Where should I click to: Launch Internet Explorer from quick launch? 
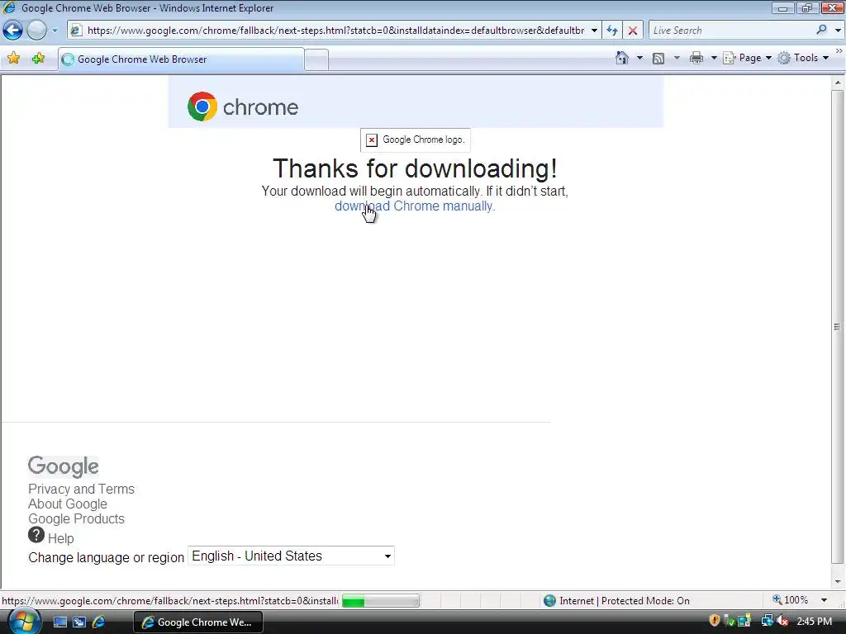99,622
